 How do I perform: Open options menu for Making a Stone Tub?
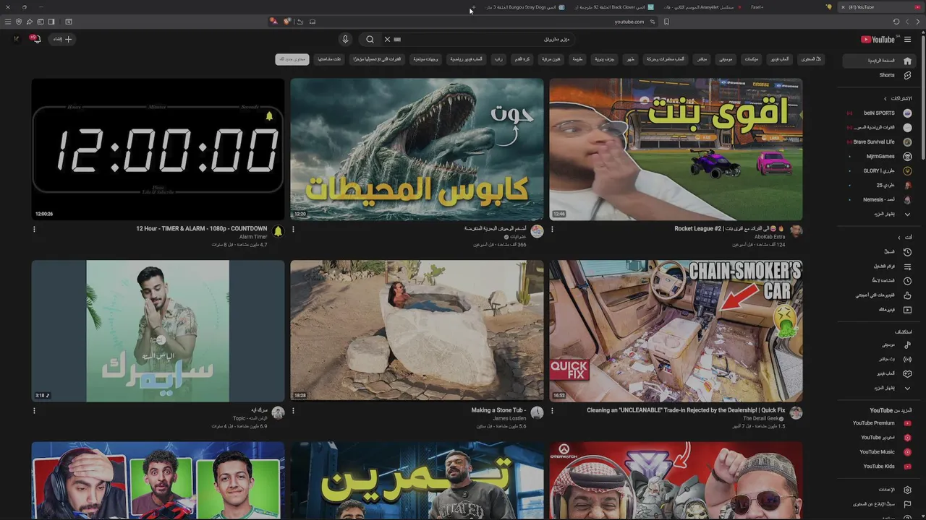pos(293,411)
